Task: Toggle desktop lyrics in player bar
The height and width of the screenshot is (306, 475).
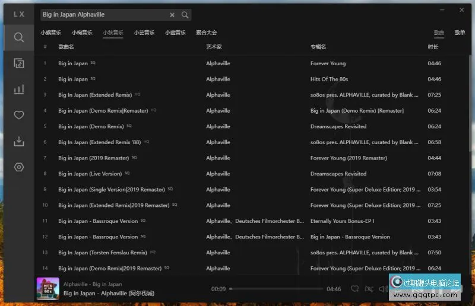Action: tap(369, 289)
